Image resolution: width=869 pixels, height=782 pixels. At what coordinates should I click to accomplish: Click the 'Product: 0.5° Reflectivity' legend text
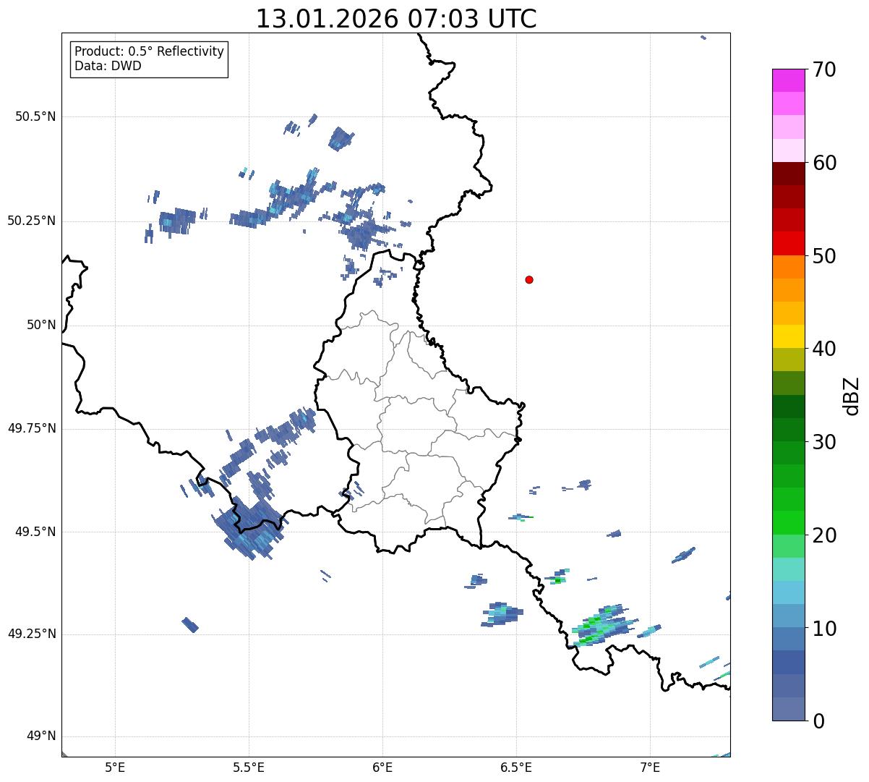click(150, 52)
